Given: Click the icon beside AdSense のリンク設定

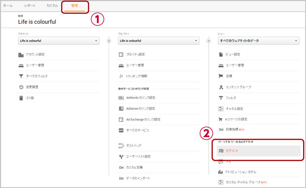Looking at the screenshot, I should point(121,108).
